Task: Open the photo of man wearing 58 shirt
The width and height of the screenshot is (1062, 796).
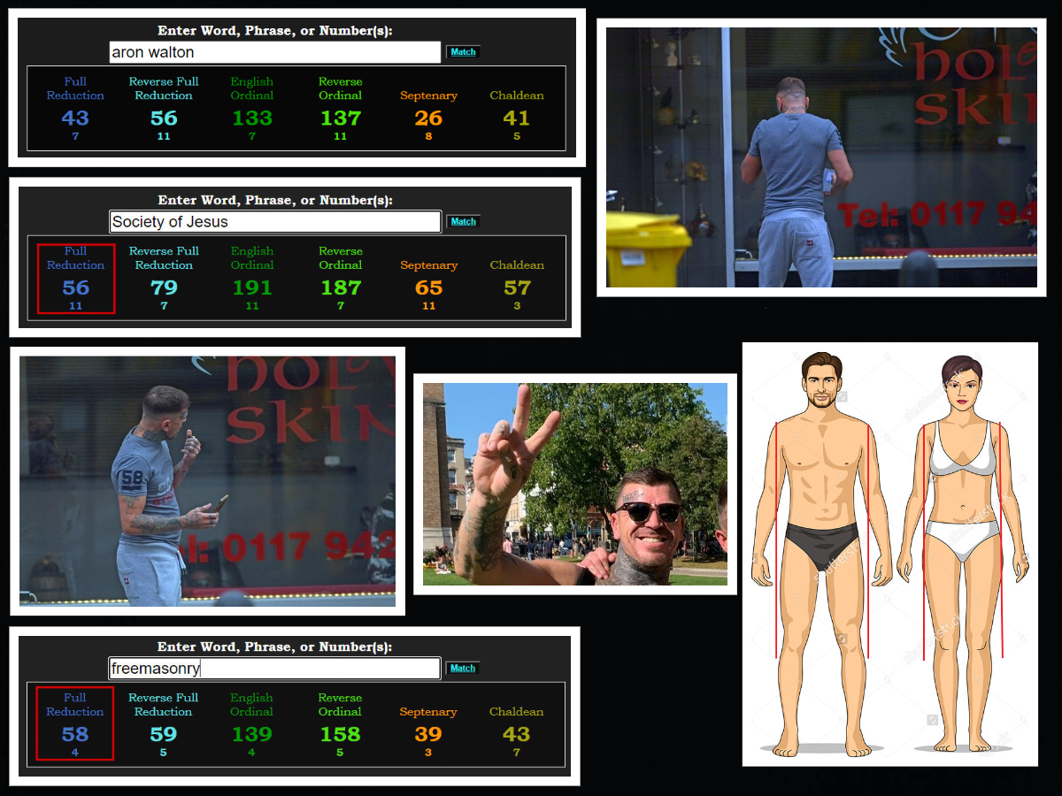Action: 207,481
